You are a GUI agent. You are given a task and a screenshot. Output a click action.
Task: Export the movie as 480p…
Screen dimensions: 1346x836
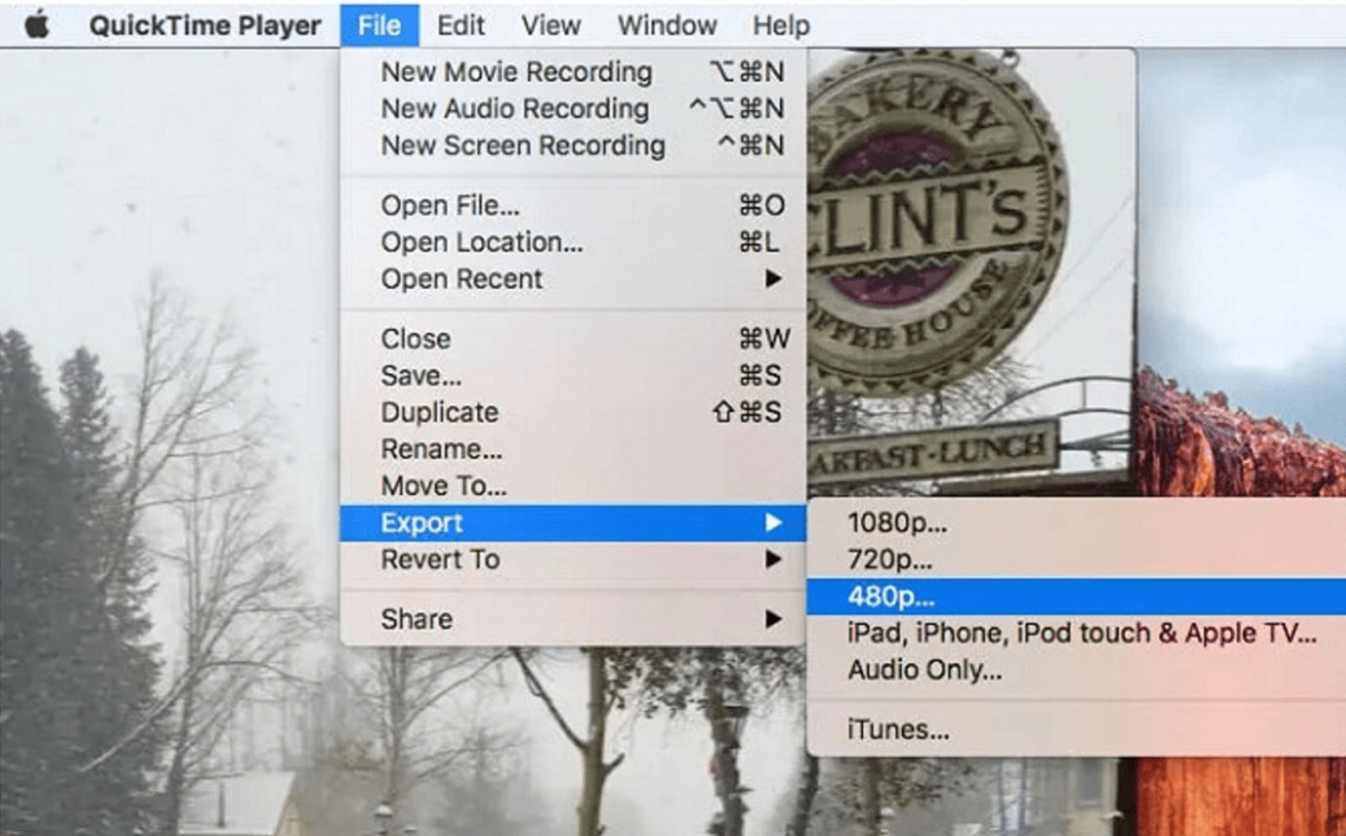(1076, 596)
